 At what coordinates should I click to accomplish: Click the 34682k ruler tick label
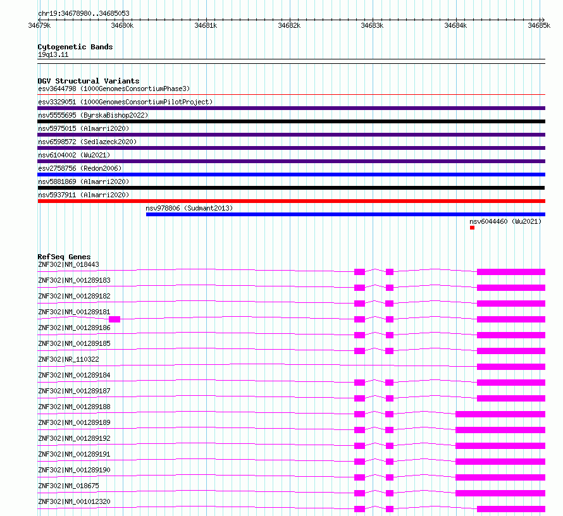(x=289, y=25)
